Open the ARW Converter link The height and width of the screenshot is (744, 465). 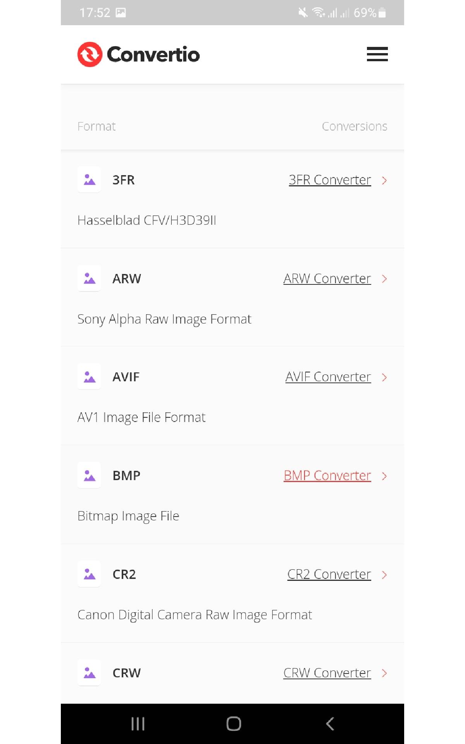click(327, 279)
